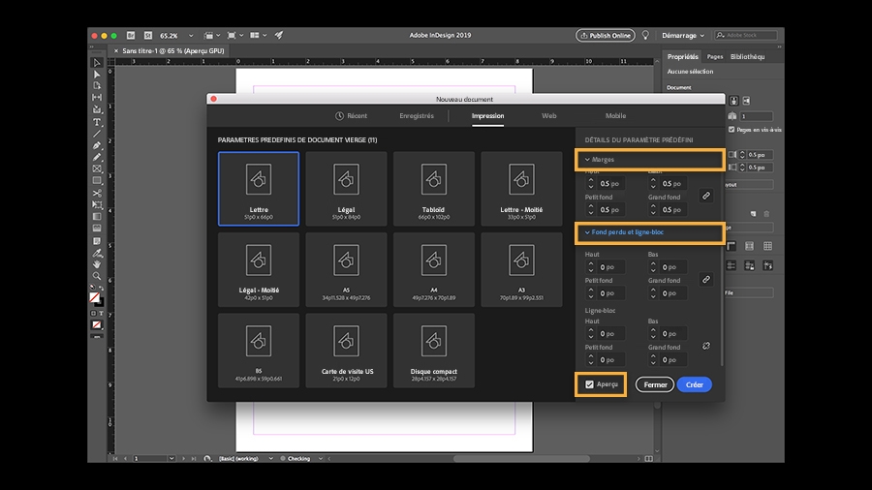
Task: Open the View Options dropdown
Action: click(x=211, y=35)
